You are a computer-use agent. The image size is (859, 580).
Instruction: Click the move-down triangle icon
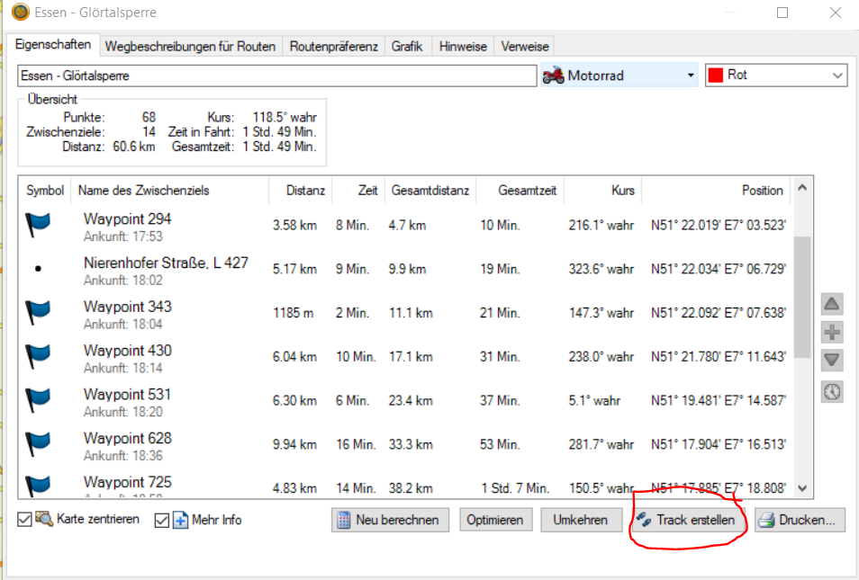[833, 361]
